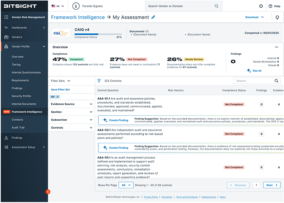This screenshot has height=203, width=284.
Task: Click the Vendor Profile person icon
Action: point(6,46)
